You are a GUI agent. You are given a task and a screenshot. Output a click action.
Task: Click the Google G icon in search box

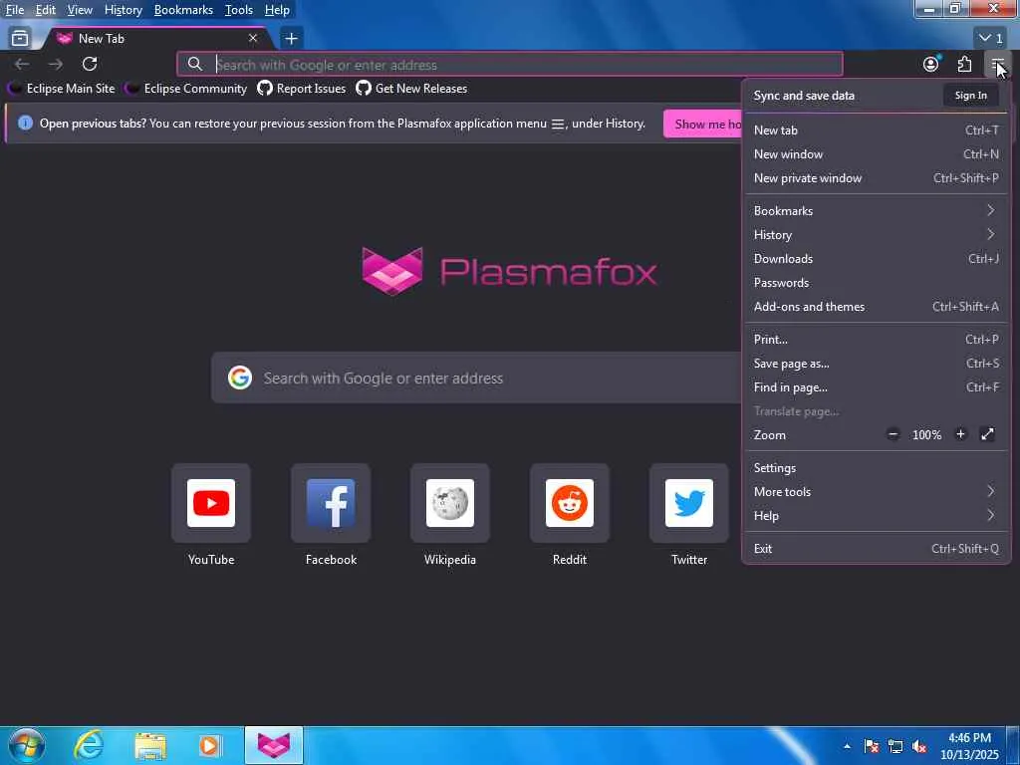[x=240, y=378]
